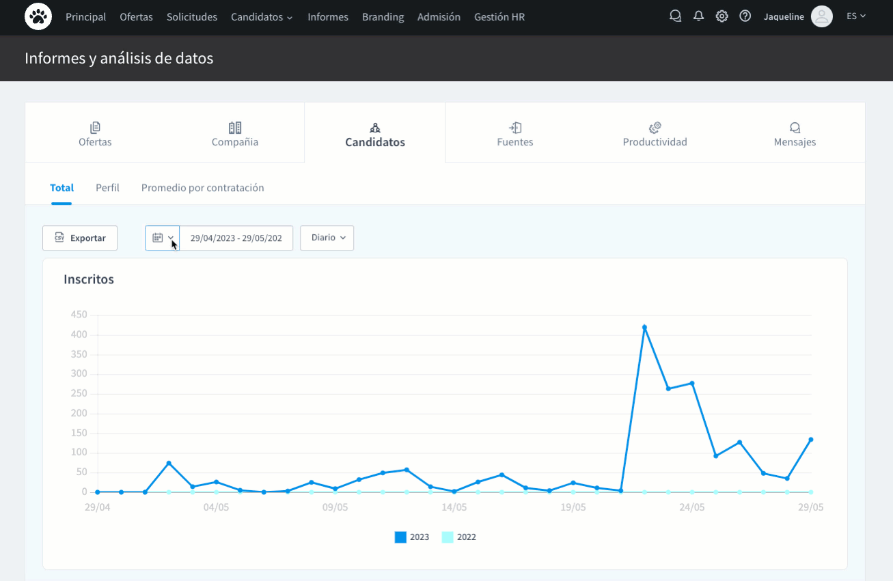Select the Productividad report icon
Screen dimensions: 893x581
point(655,127)
